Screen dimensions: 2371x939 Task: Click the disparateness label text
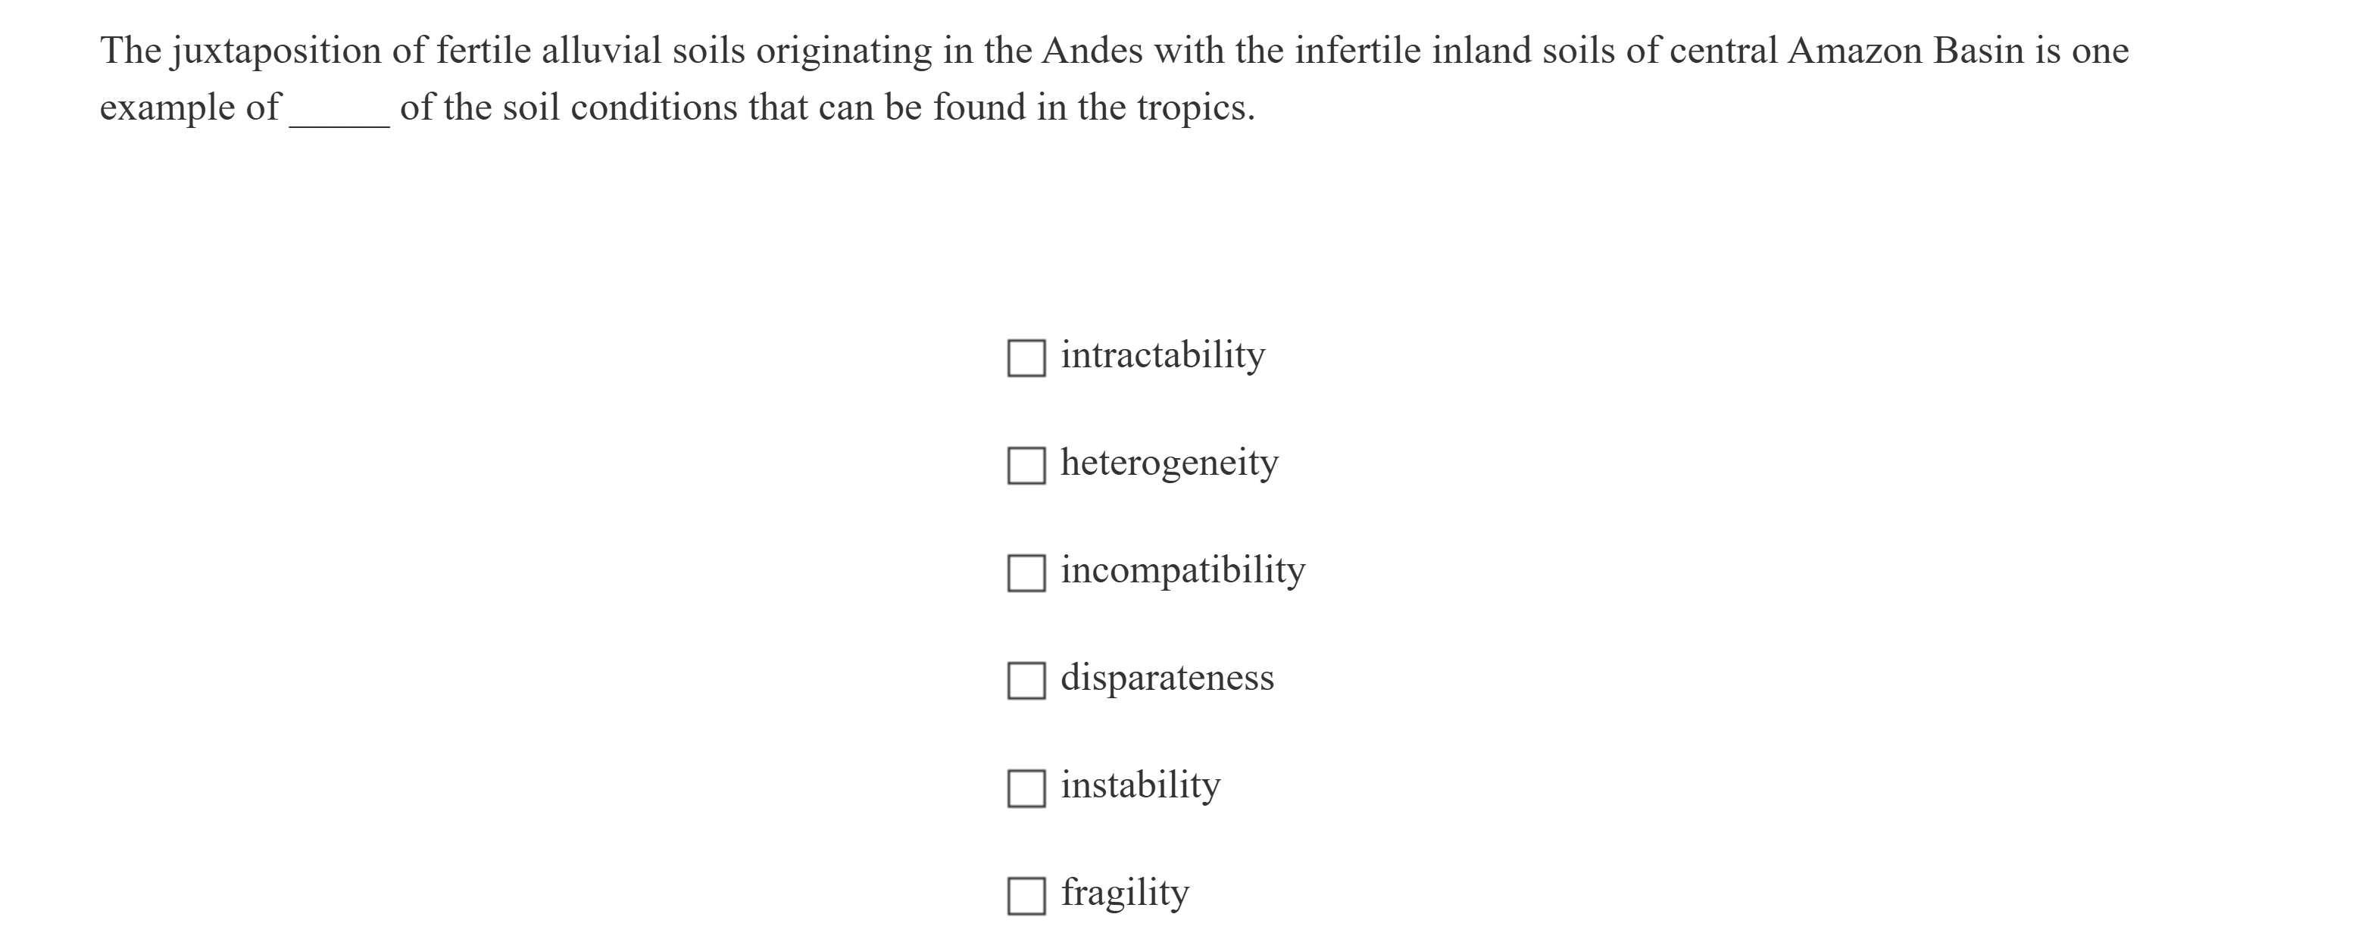(1168, 678)
